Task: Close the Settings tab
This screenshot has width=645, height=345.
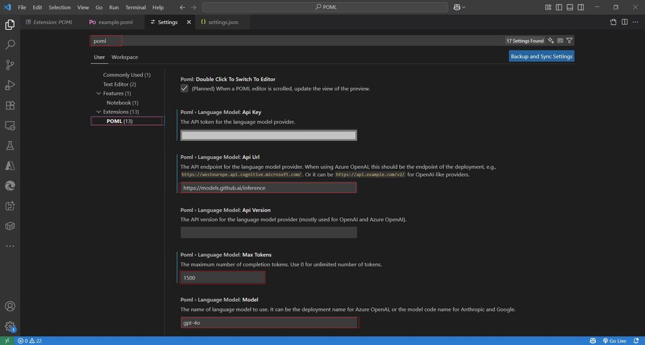Action: [x=189, y=22]
